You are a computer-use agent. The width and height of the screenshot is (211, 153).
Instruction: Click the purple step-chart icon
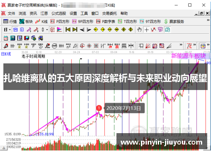[29, 30]
